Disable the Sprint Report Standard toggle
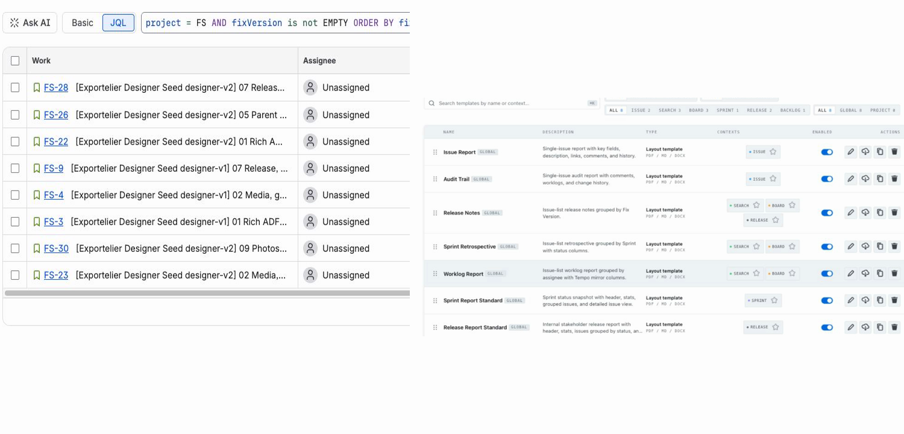This screenshot has height=434, width=904. [827, 300]
